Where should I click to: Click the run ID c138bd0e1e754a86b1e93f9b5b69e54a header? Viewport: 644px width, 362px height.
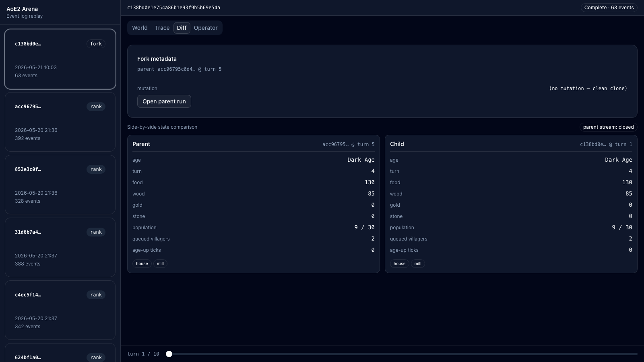pyautogui.click(x=173, y=8)
